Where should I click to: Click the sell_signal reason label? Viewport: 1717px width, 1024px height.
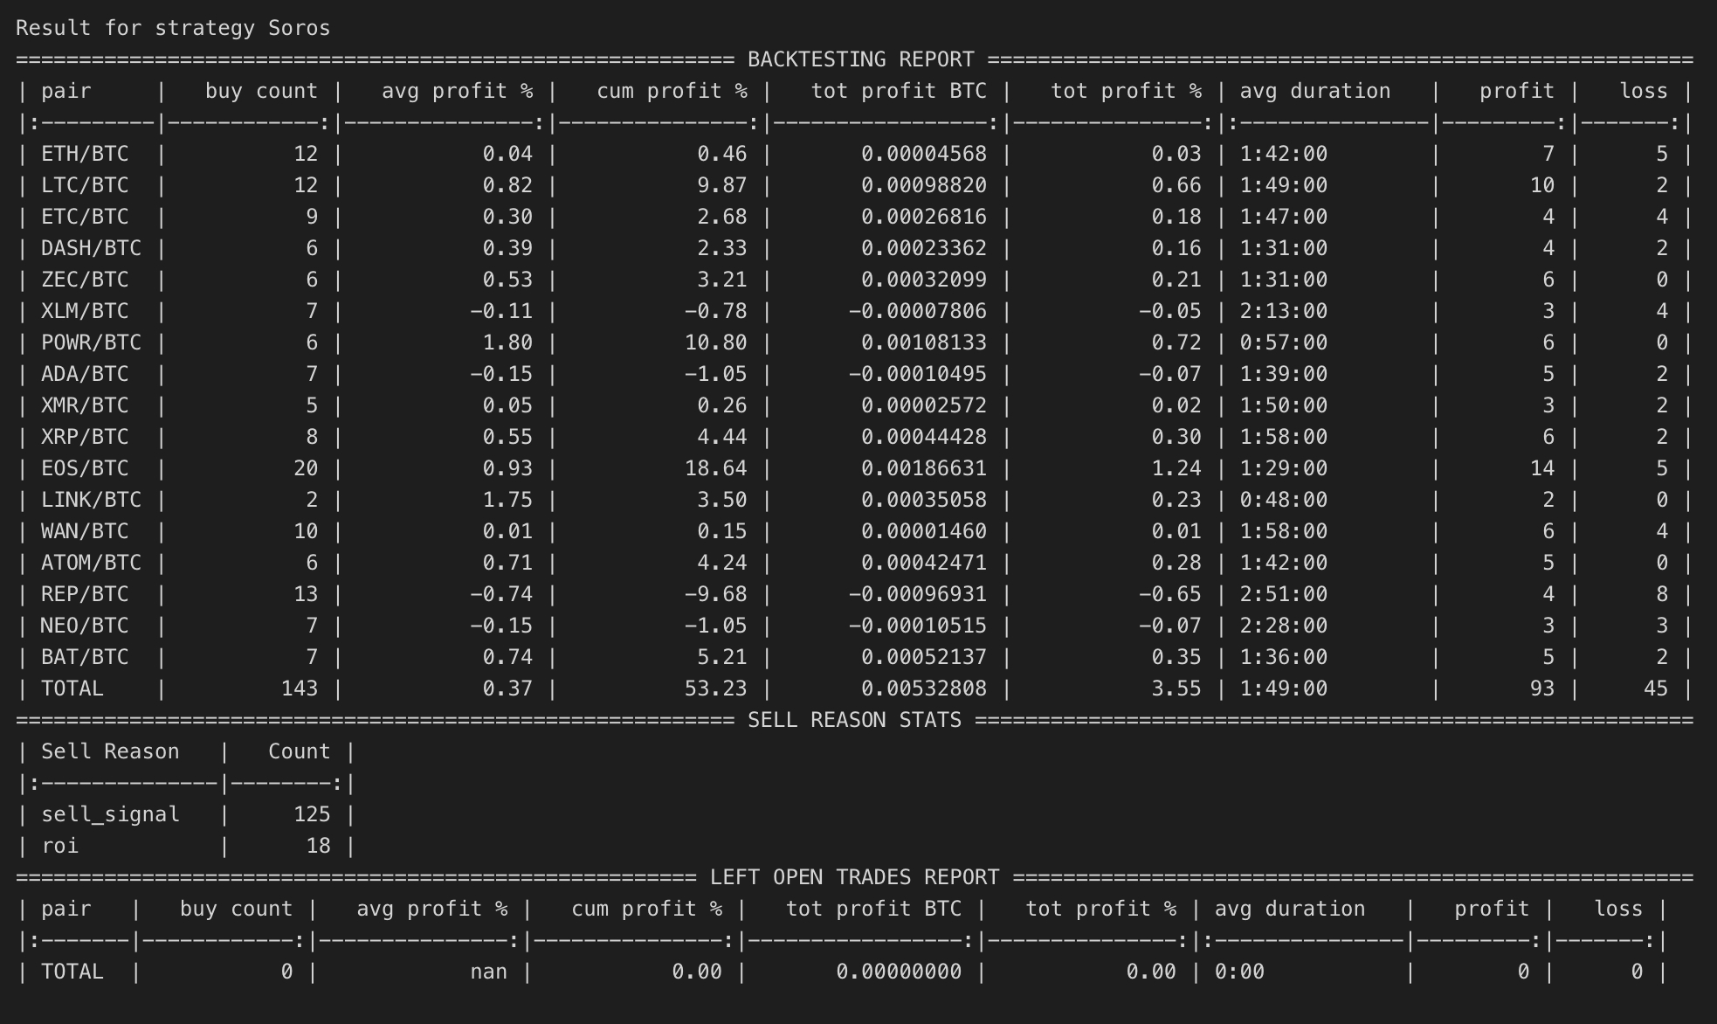tap(110, 814)
